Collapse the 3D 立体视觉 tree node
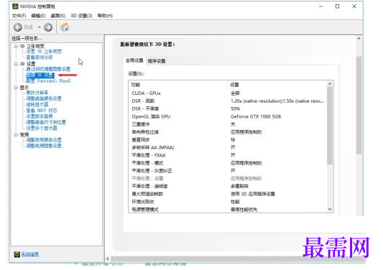383x270 pixels. click(16, 46)
